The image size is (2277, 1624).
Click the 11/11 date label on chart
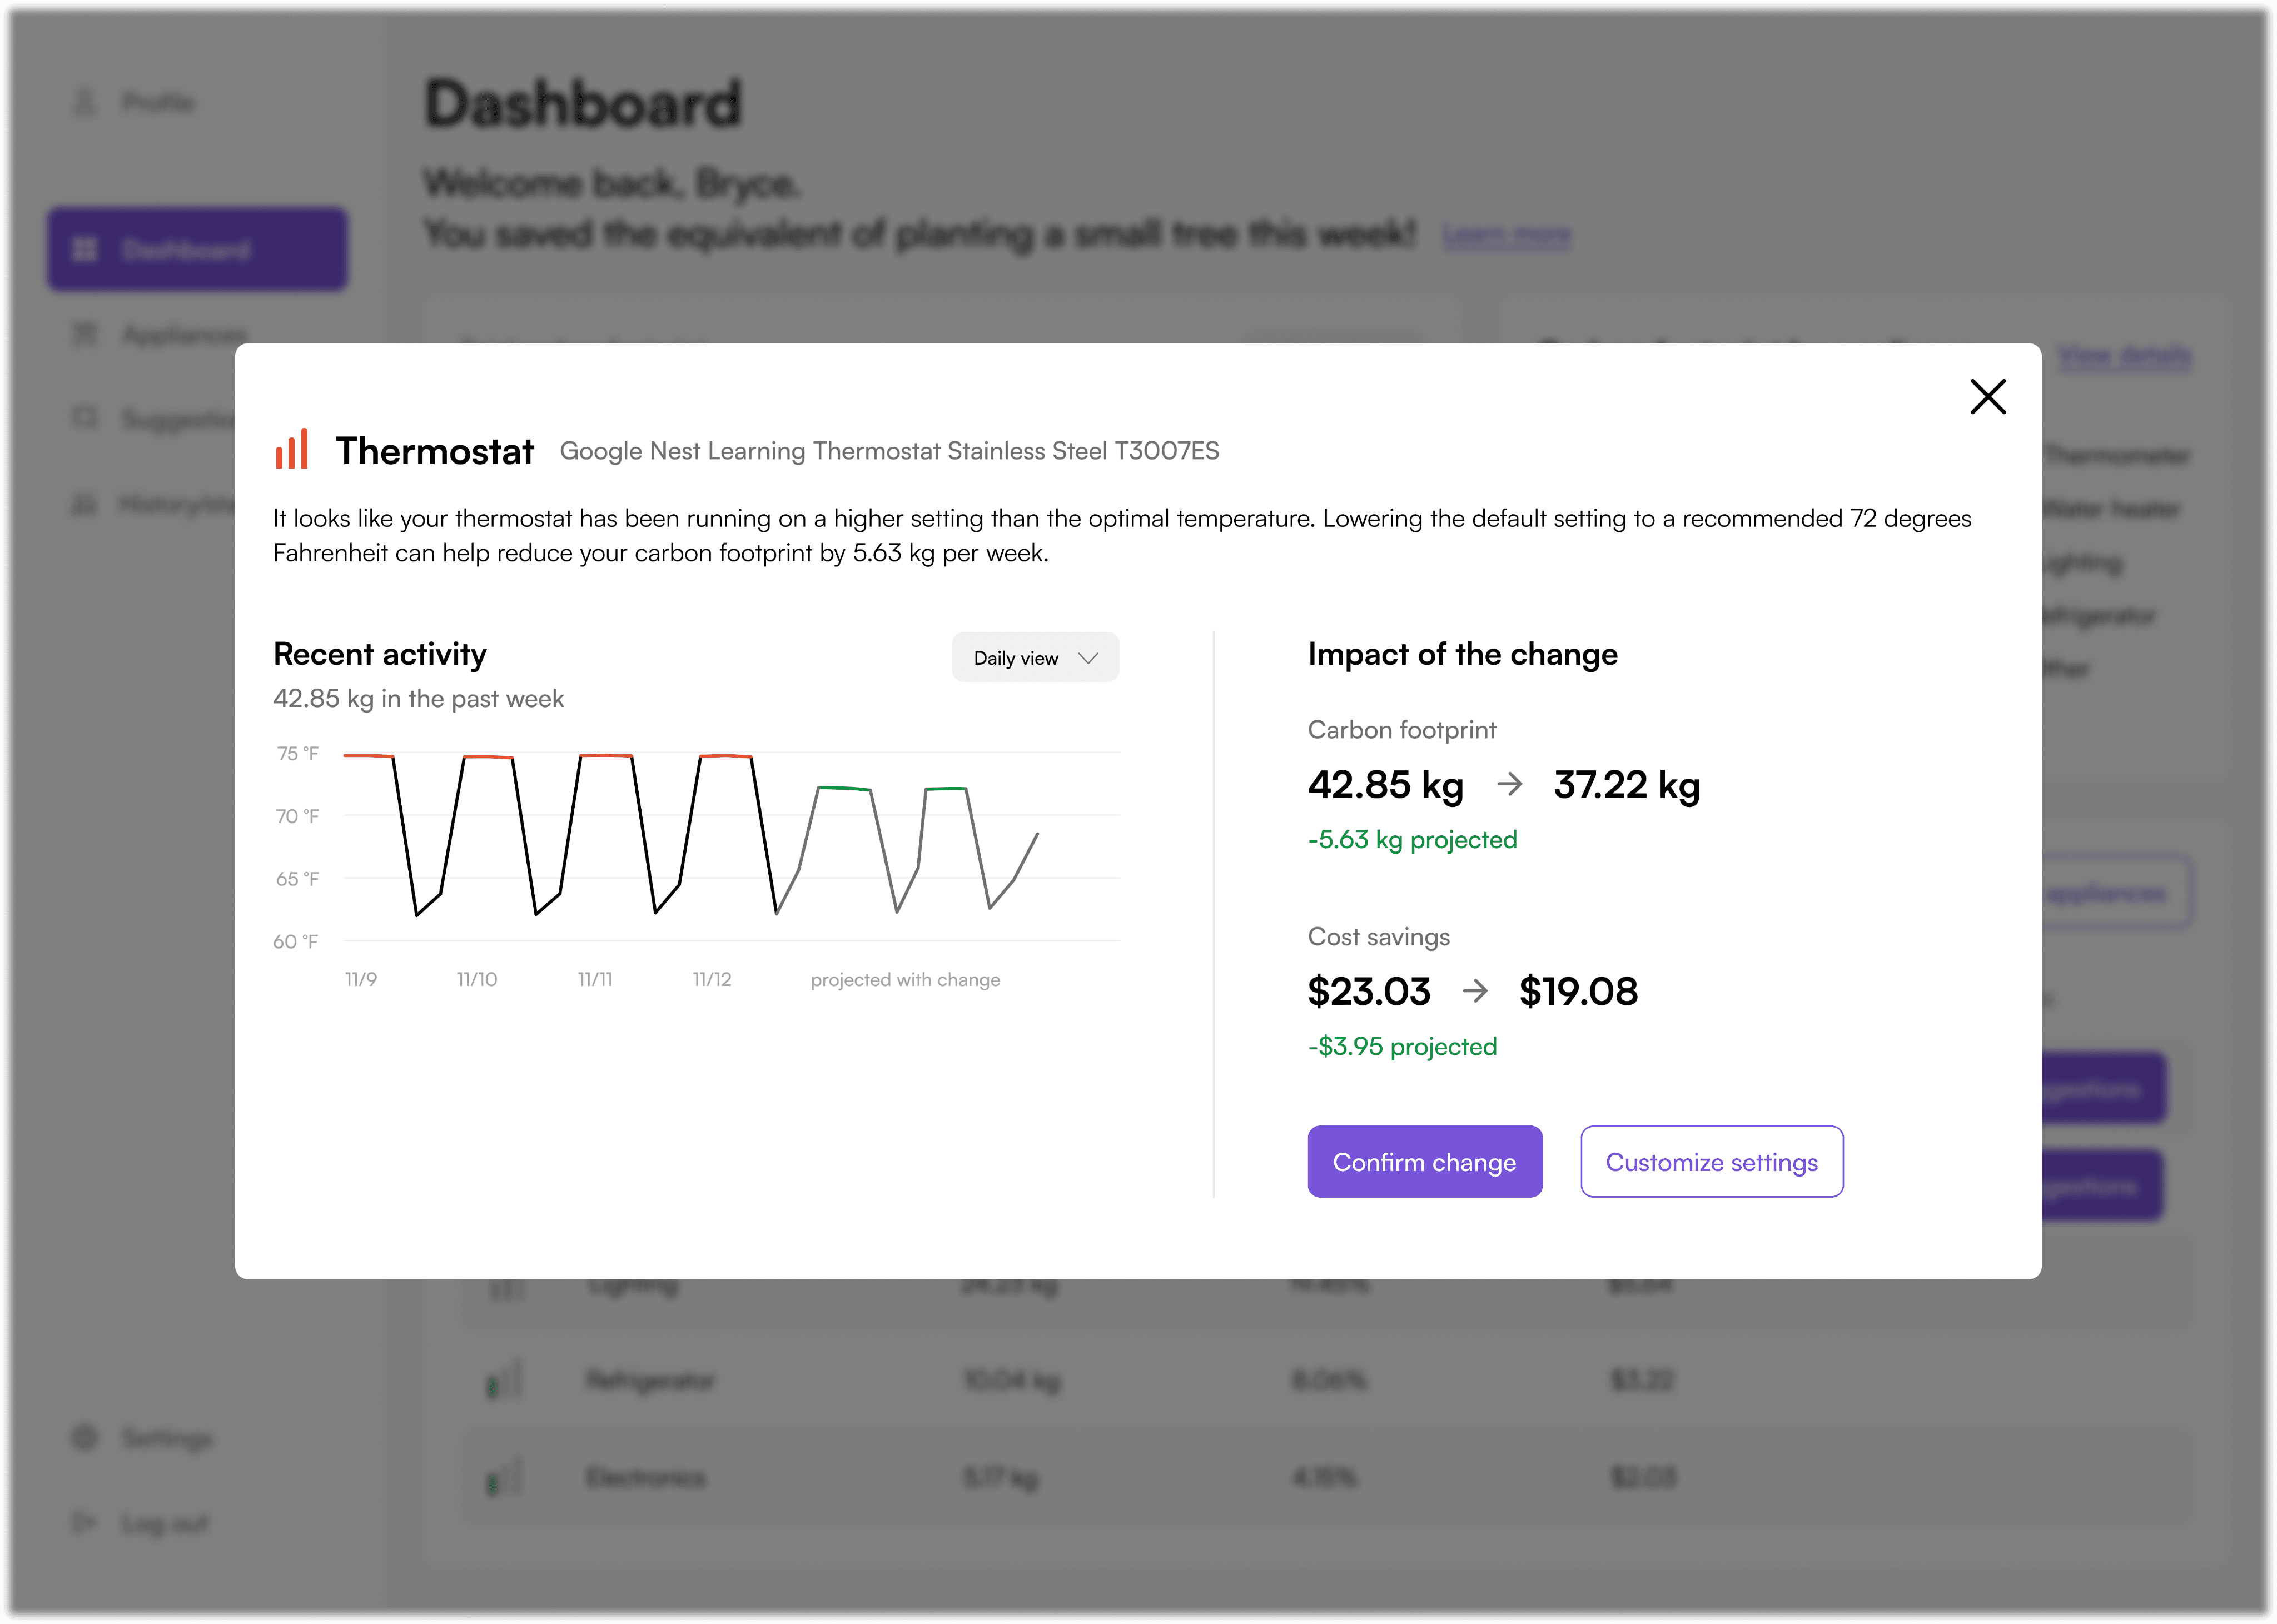coord(595,980)
